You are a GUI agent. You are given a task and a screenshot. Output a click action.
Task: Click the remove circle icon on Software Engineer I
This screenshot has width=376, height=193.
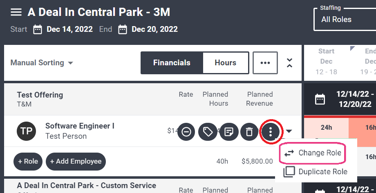(186, 132)
